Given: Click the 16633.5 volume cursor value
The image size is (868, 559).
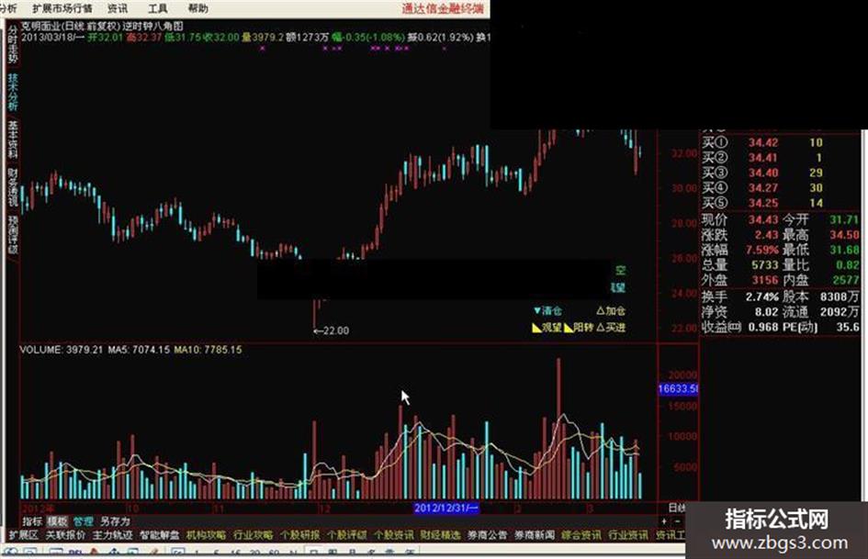Looking at the screenshot, I should 678,389.
